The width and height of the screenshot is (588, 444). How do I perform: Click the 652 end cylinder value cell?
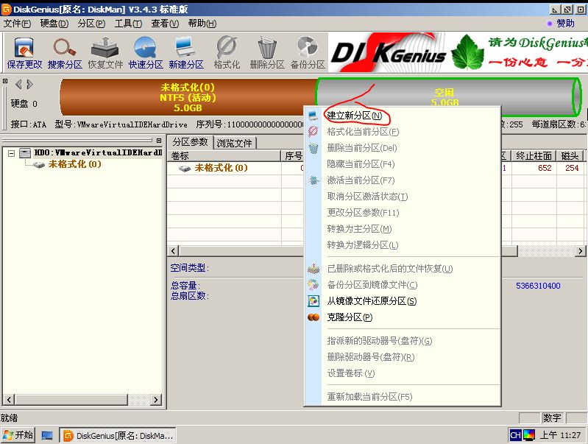545,168
